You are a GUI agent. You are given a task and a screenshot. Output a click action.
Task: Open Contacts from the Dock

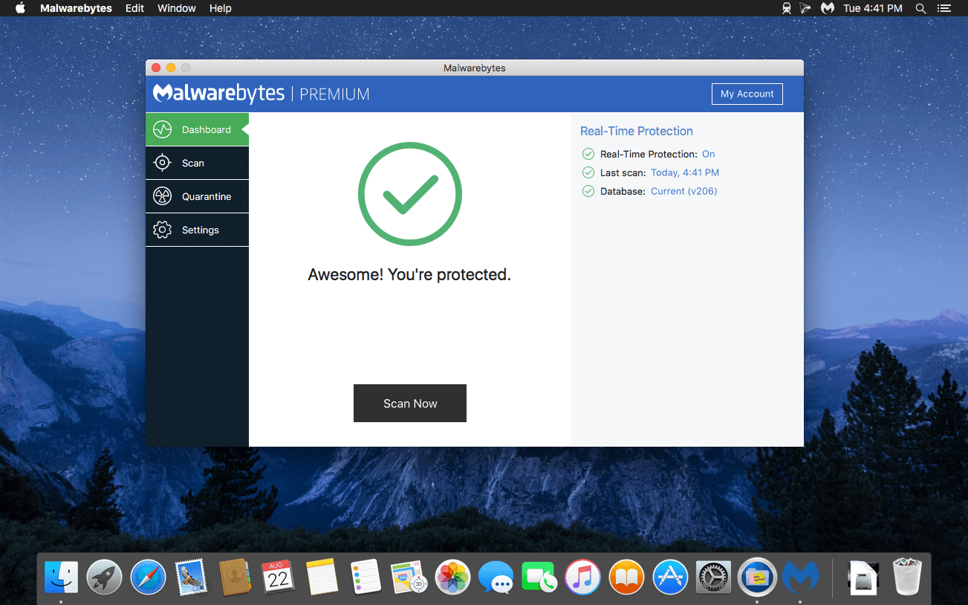pyautogui.click(x=235, y=577)
